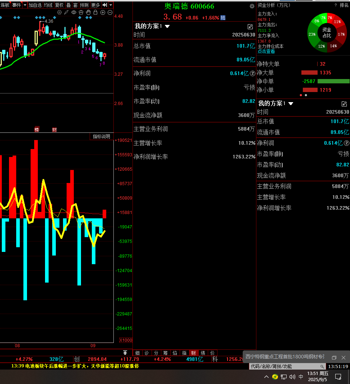Image resolution: width=350 pixels, height=384 pixels.
Task: Edit right panel scheme via pencil icon
Action: [344, 104]
